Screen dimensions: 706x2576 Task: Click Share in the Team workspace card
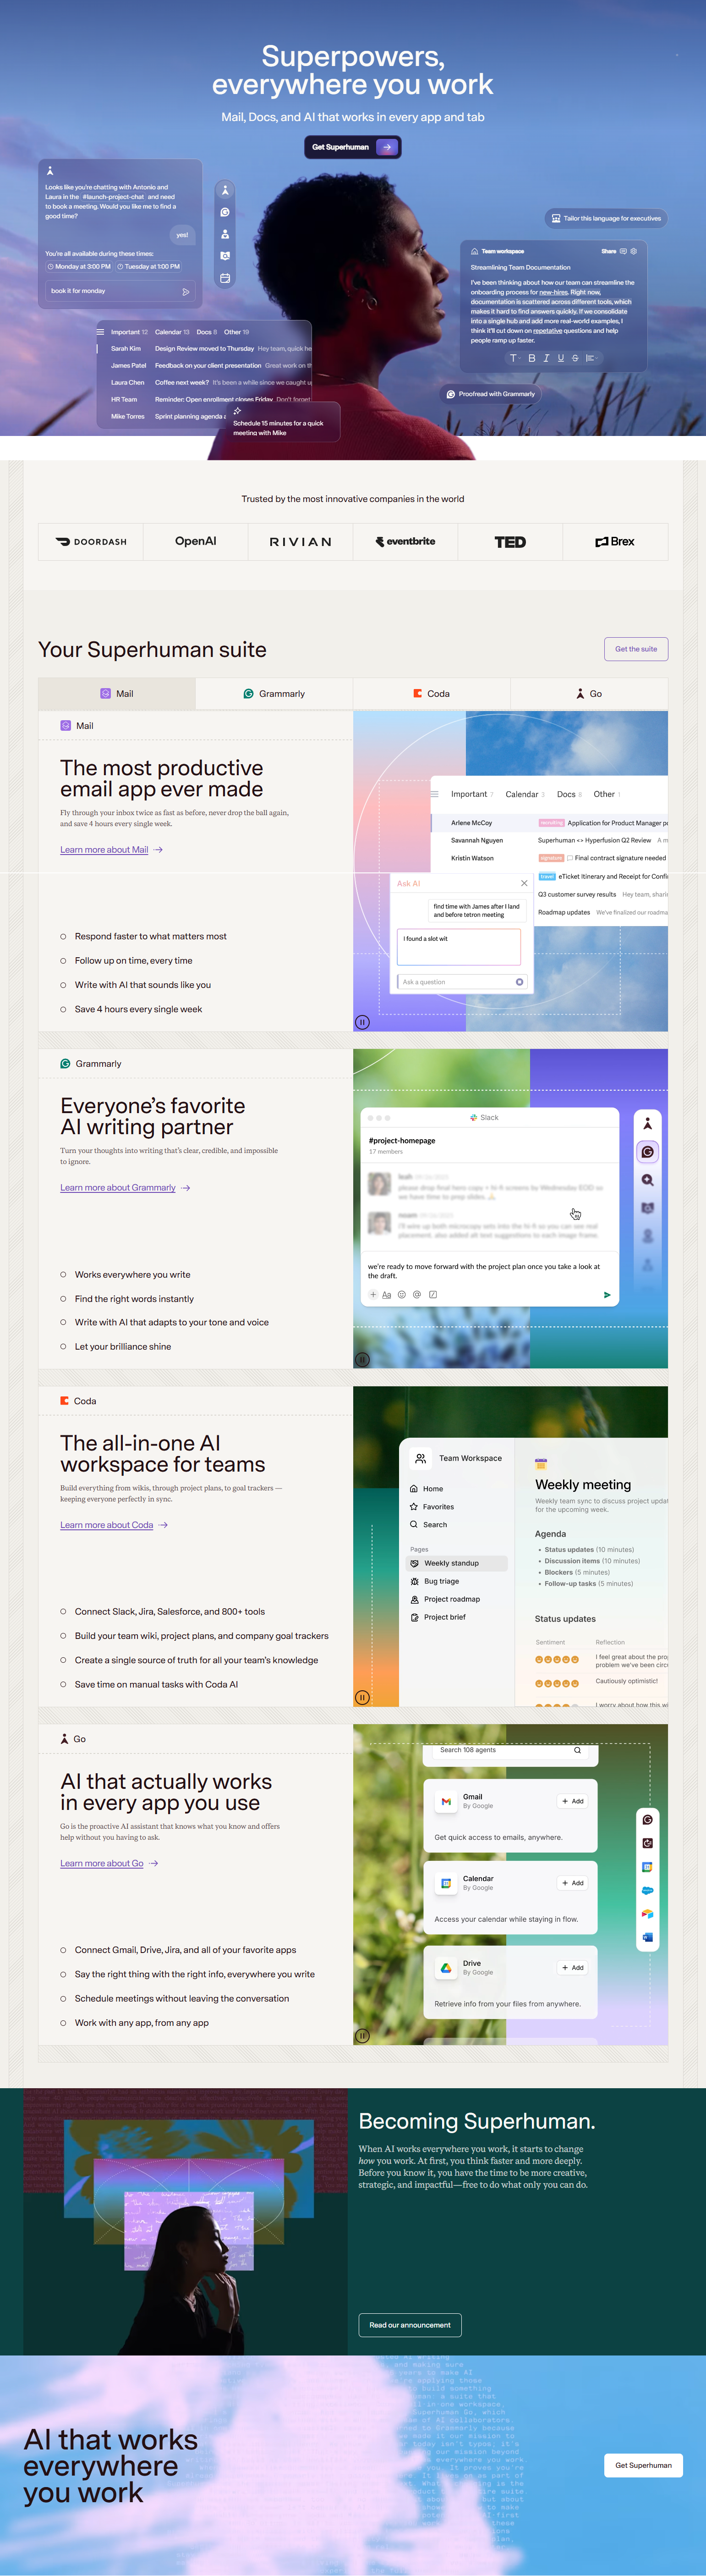(609, 251)
